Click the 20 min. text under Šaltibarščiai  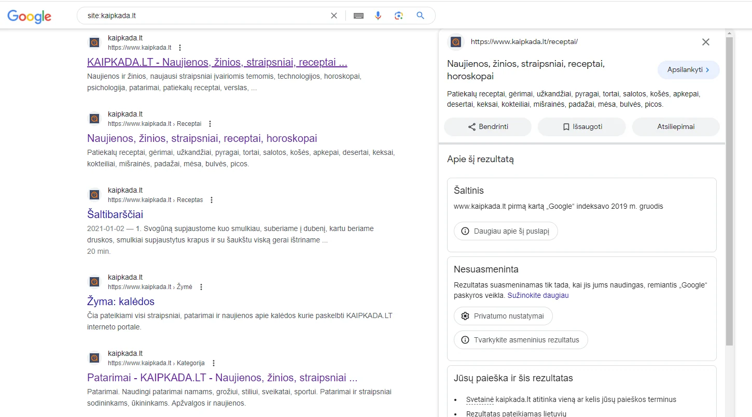pos(99,251)
